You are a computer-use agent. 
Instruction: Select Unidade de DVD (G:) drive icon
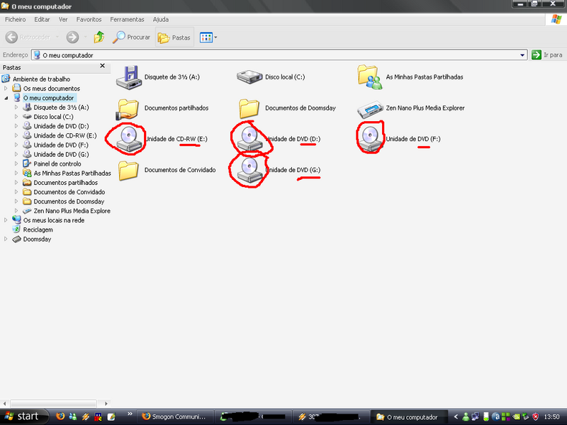pyautogui.click(x=249, y=169)
